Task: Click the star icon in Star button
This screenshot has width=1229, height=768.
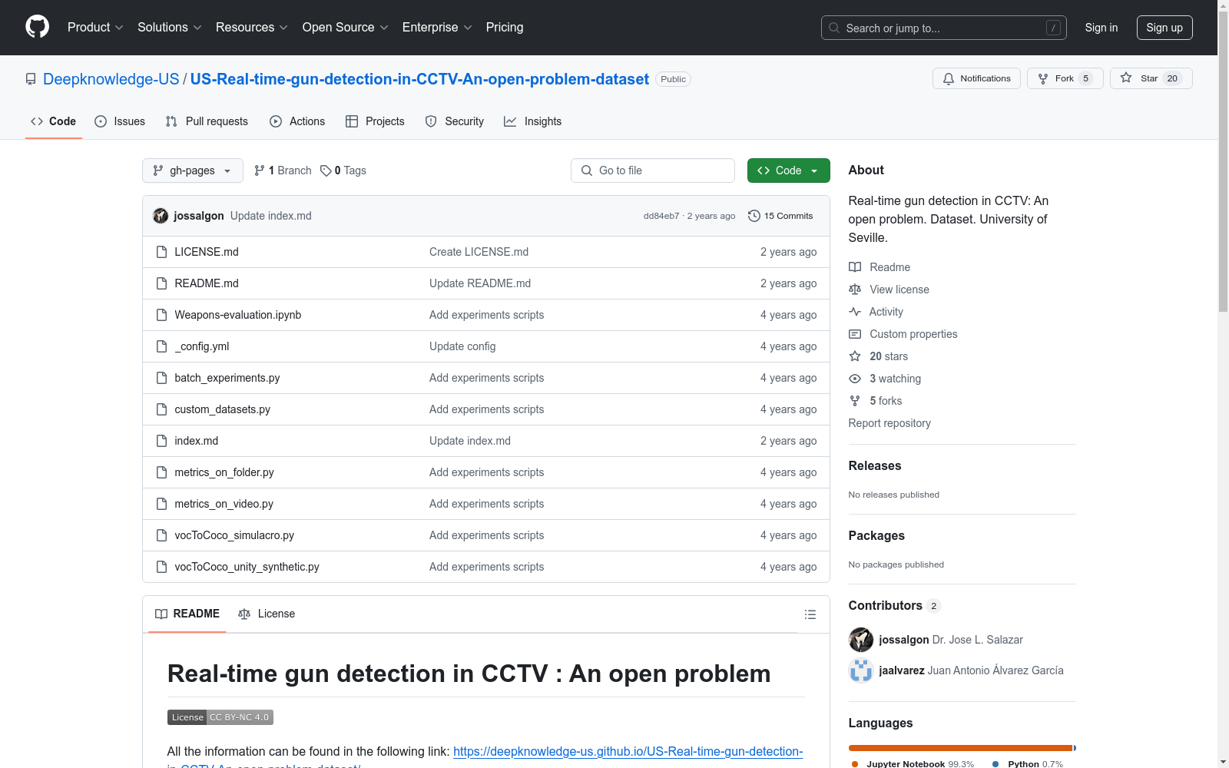Action: (x=1126, y=78)
